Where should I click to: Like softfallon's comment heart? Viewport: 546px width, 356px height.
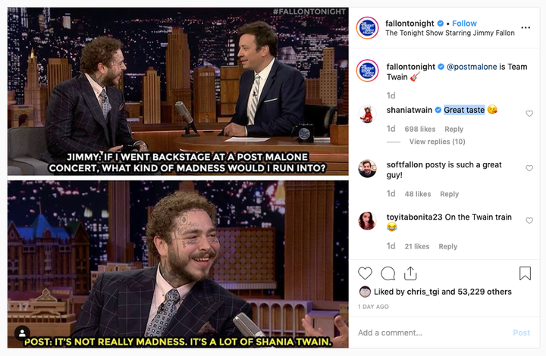[x=529, y=168]
